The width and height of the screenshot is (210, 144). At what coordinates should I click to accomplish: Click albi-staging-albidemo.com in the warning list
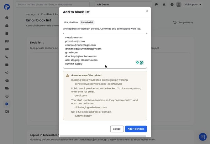(x=91, y=107)
